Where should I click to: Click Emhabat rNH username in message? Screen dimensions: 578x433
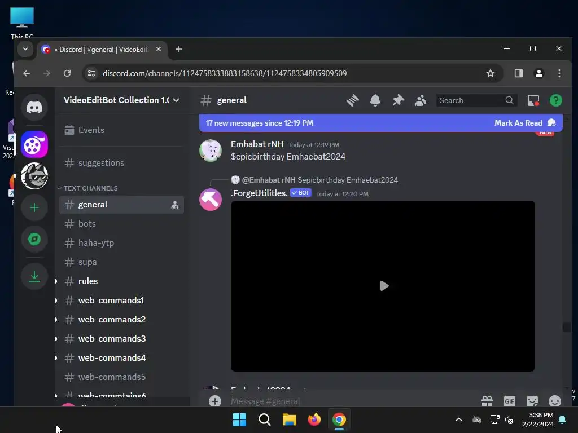(x=257, y=144)
